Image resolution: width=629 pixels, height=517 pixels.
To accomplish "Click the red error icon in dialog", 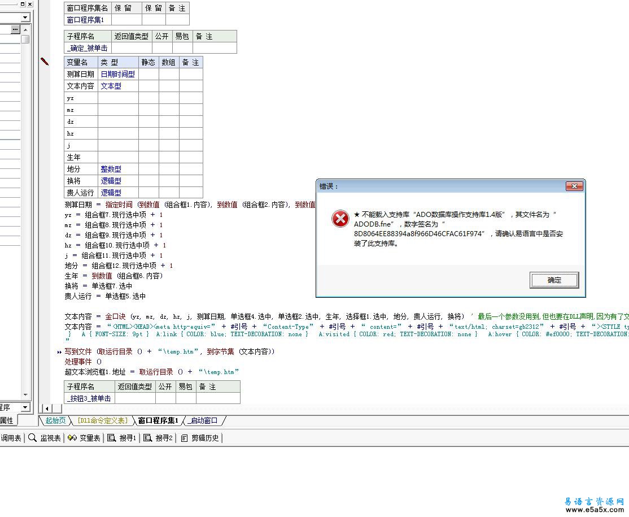I will [x=340, y=219].
